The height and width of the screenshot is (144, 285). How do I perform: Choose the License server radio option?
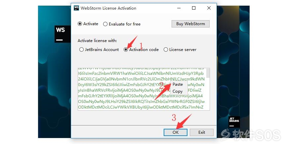pyautogui.click(x=180, y=50)
